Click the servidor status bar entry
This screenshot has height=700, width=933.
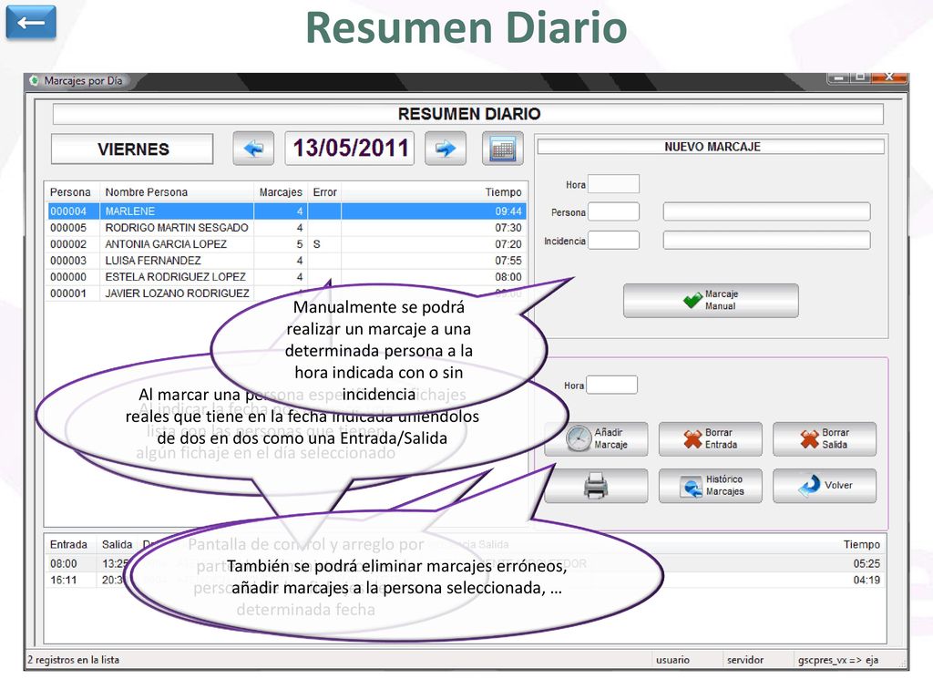pos(745,660)
